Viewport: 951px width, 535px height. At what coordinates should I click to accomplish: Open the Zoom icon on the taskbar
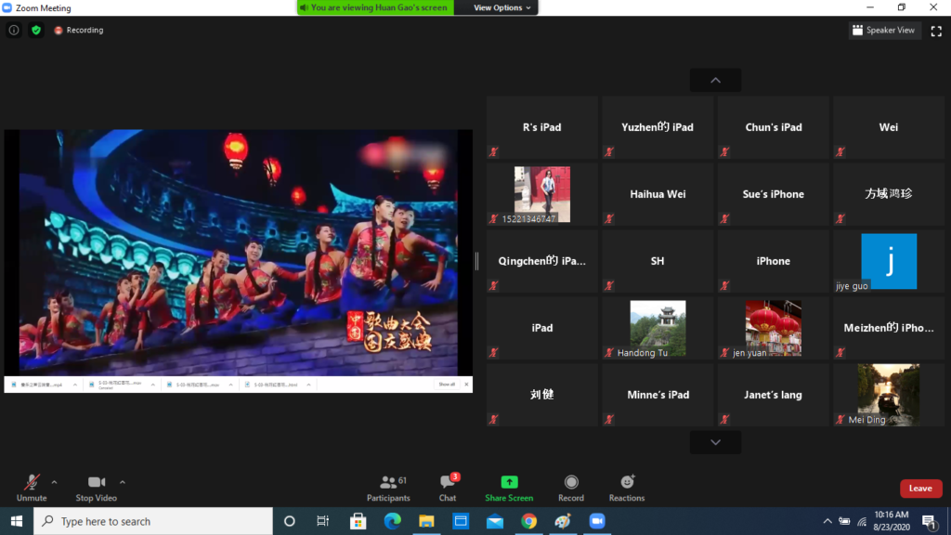pyautogui.click(x=597, y=521)
